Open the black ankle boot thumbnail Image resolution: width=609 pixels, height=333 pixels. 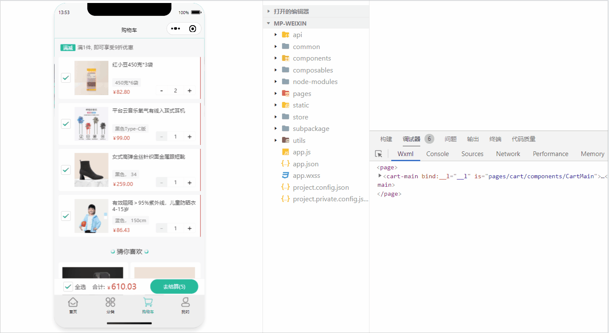coord(91,170)
